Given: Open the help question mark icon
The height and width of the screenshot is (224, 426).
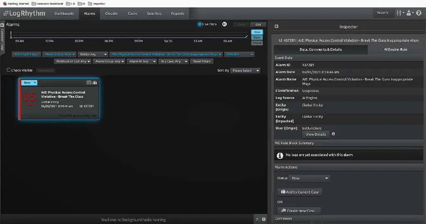Looking at the screenshot, I should pos(419,13).
